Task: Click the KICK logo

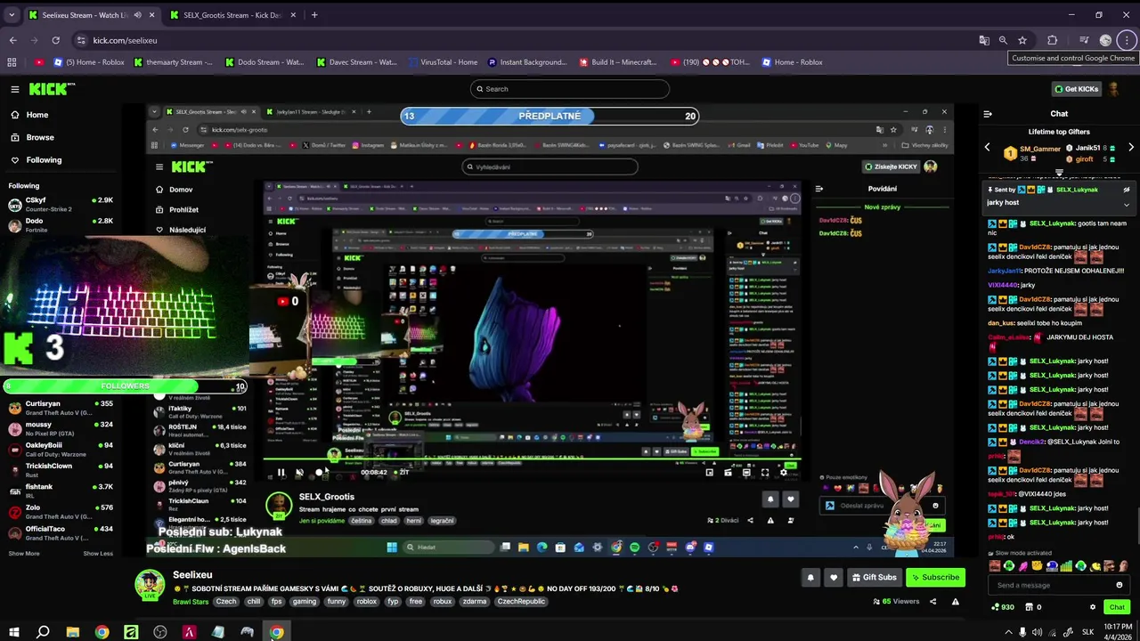Action: [52, 89]
